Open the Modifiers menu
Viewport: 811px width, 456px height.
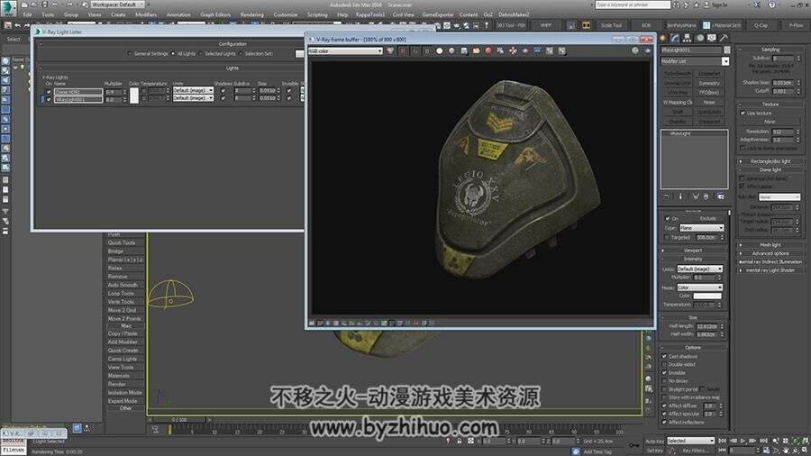coord(146,14)
